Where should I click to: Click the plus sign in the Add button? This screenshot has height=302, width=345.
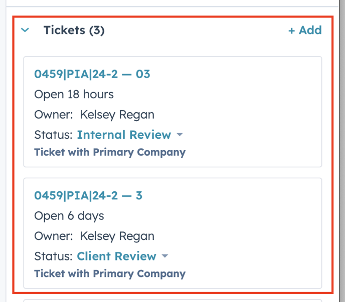pos(291,31)
